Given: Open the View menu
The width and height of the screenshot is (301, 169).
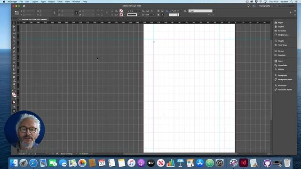Looking at the screenshot, I should 67,1.
